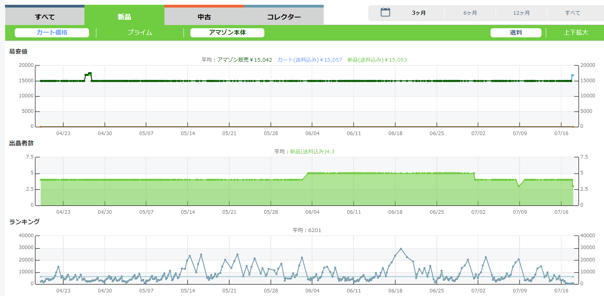Click 新品(送料込み) ¥15,053 legend label
This screenshot has width=604, height=296.
click(377, 60)
